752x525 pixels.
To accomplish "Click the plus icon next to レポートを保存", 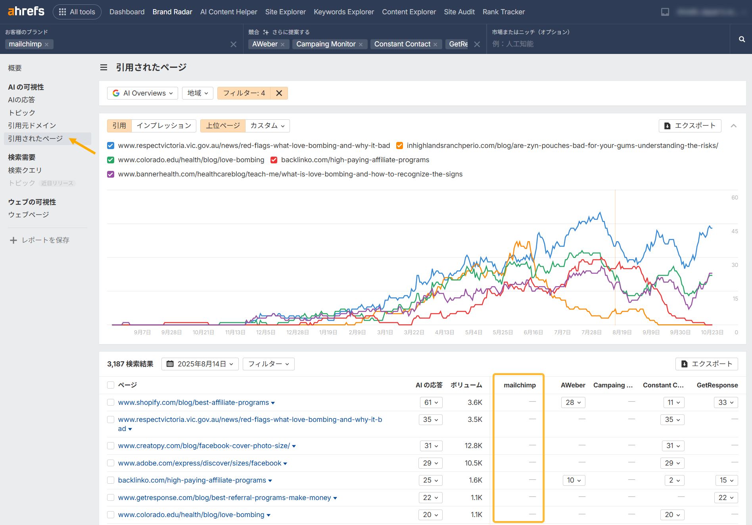I will pyautogui.click(x=13, y=240).
